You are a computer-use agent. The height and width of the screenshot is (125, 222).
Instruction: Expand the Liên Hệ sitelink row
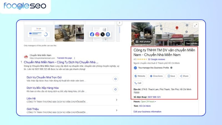116,100
